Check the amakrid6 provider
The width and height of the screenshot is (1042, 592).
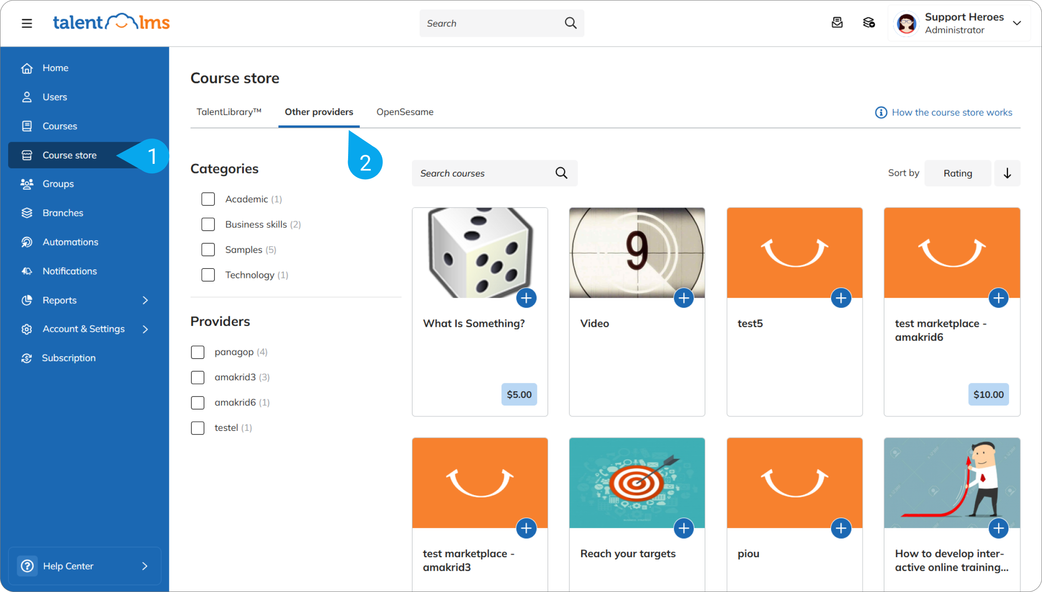pos(198,403)
